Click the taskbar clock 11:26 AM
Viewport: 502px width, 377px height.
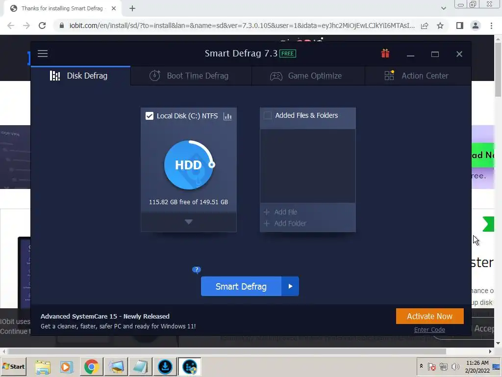[x=477, y=363]
